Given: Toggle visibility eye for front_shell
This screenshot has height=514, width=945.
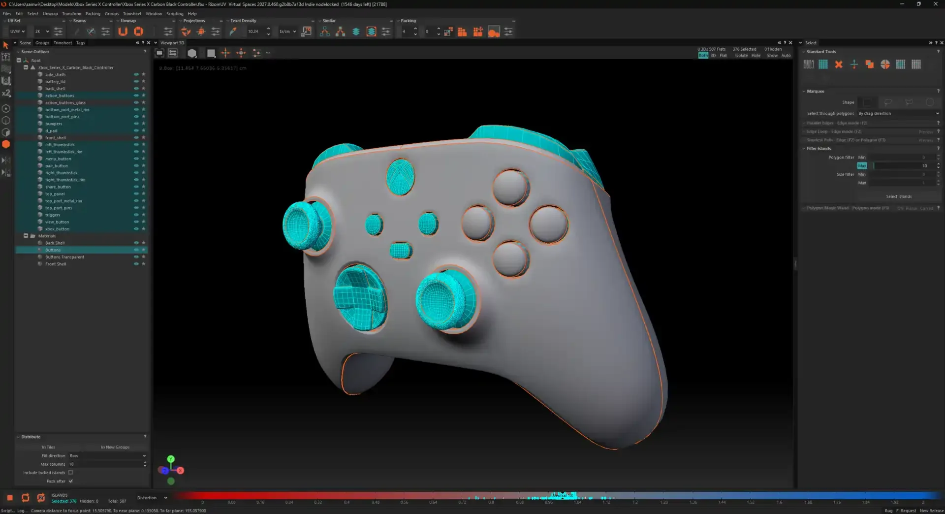Looking at the screenshot, I should tap(136, 137).
